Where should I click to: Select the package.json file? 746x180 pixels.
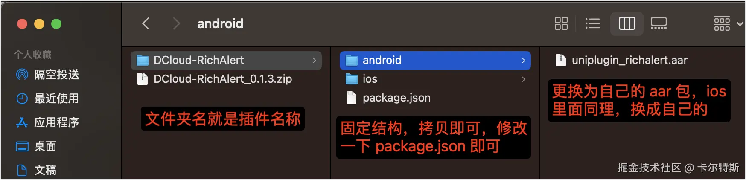(x=435, y=98)
